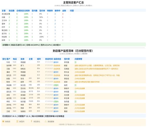Screen dimensions: 147x131
Task: Click the 主管到店客户汇总 title
Action: 73,3
